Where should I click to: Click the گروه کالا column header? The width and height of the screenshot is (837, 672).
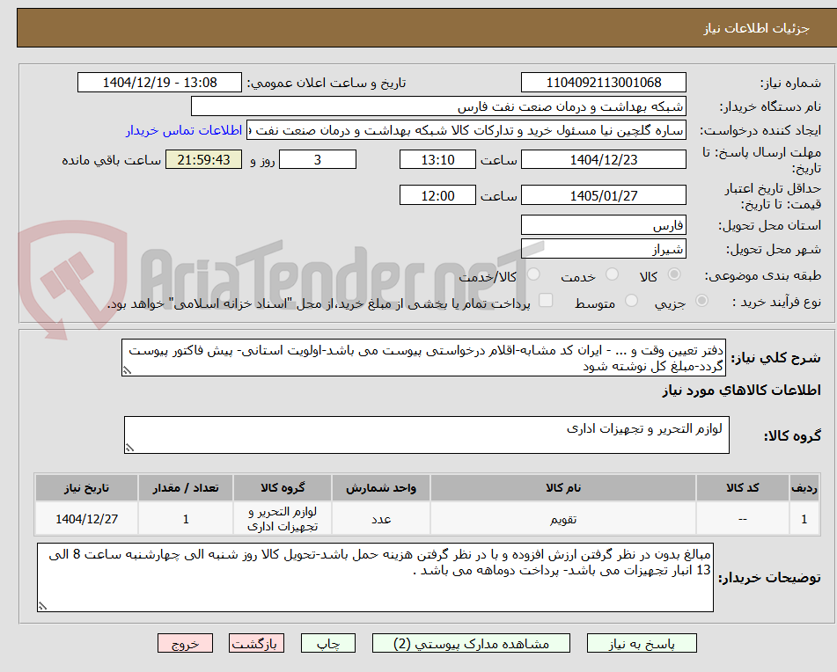click(x=283, y=488)
